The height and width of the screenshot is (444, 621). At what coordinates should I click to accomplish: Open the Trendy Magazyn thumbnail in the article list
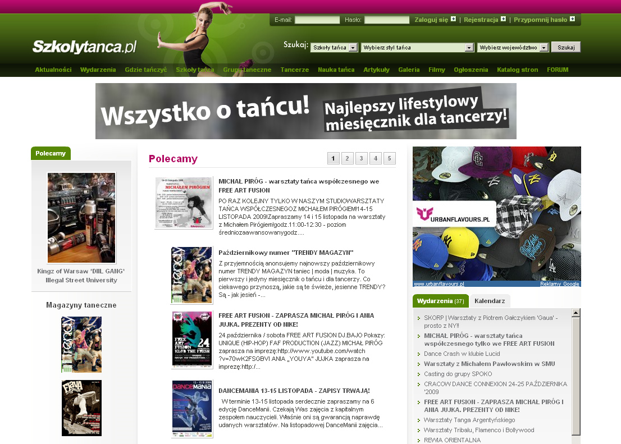191,275
